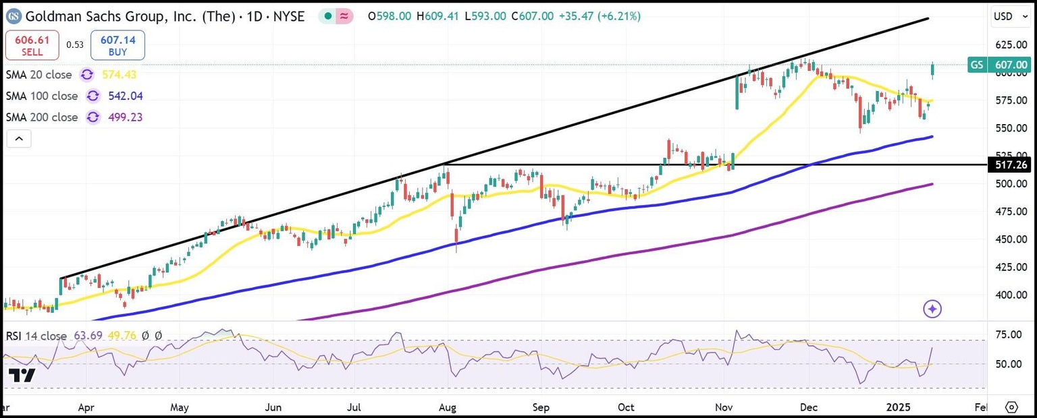Click the Jun label on time axis
Screen dimensions: 1037x418
(x=273, y=408)
